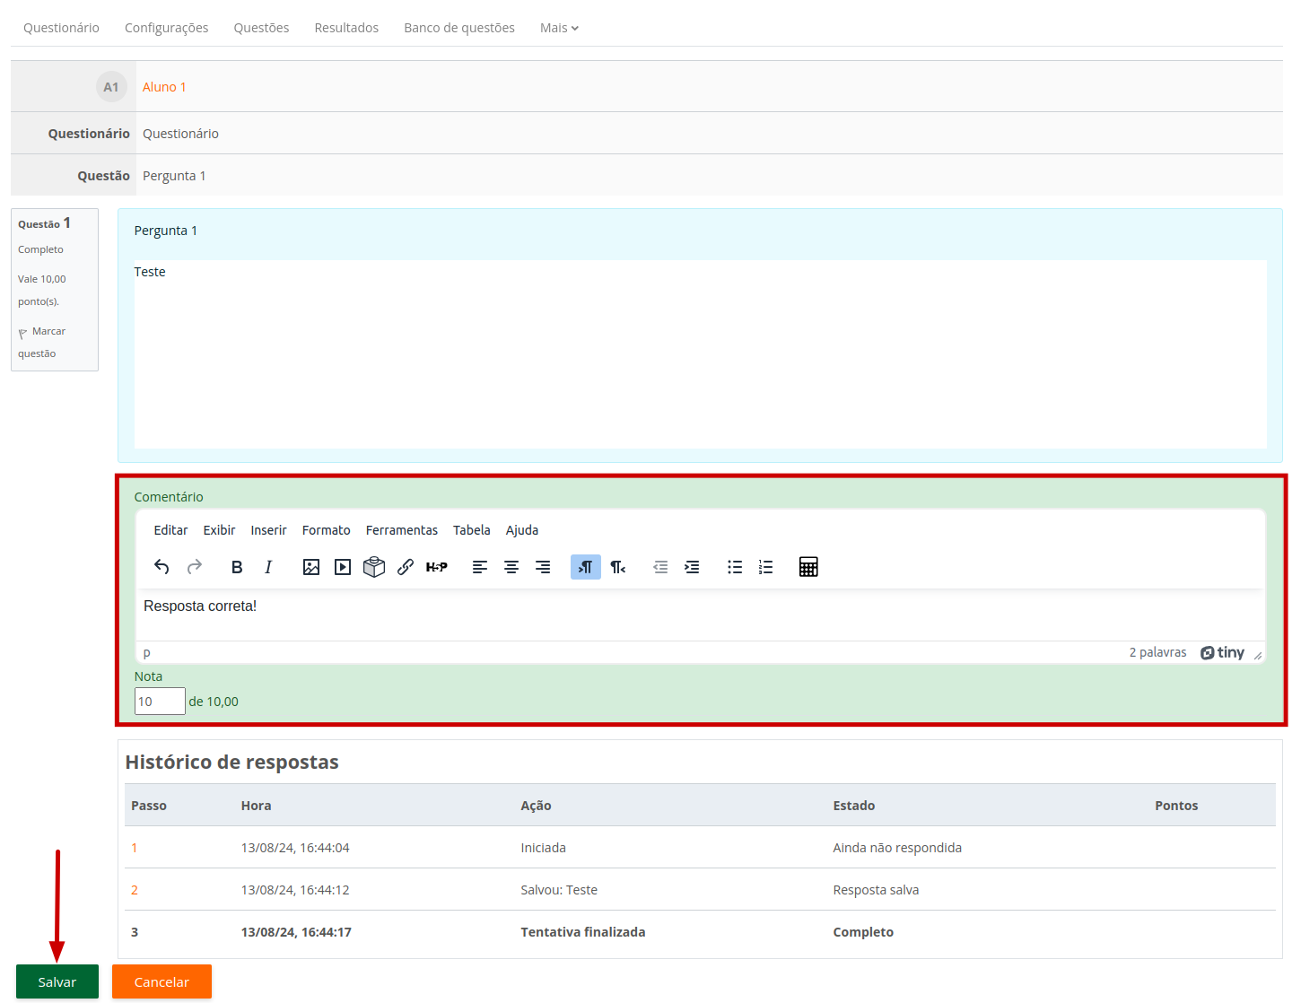Open the multimedia insert tool
1292x1003 pixels.
tap(343, 567)
